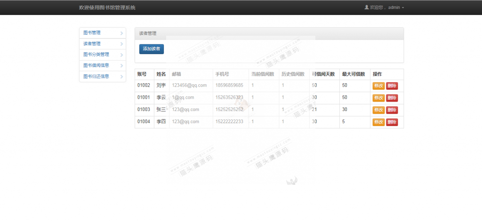Select account number 01001
This screenshot has height=221, width=482.
(x=144, y=97)
